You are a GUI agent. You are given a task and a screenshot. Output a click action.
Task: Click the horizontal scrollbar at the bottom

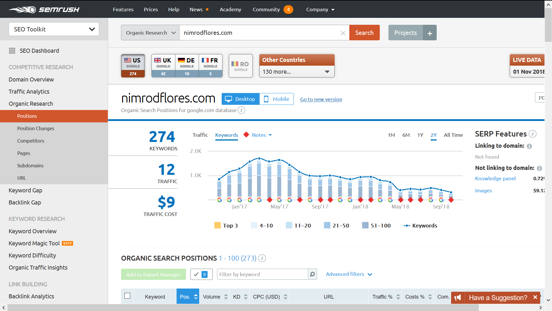coord(243,308)
